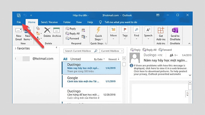Open the Google email dated 1/1/2019
Viewport: 205px width, 115px height.
coord(91,81)
